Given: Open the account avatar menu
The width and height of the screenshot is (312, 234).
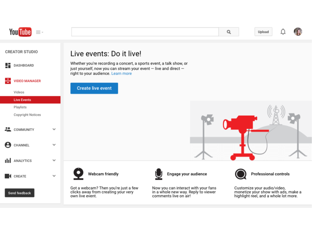Looking at the screenshot, I should pyautogui.click(x=298, y=32).
